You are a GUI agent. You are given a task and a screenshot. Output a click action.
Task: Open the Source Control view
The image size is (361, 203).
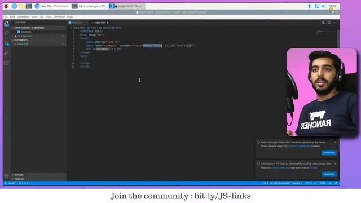[x=6, y=43]
